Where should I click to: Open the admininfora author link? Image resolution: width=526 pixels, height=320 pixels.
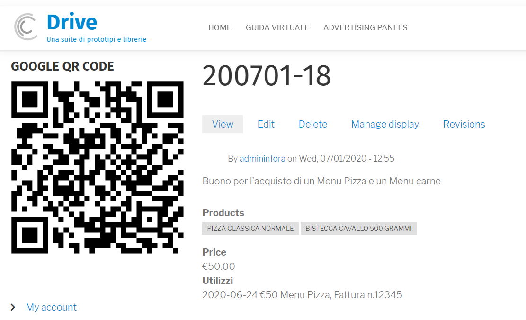point(262,158)
